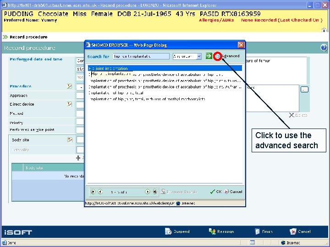This screenshot has width=330, height=247.
Task: Click the Direct device edit icon
Action: pyautogui.click(x=70, y=104)
